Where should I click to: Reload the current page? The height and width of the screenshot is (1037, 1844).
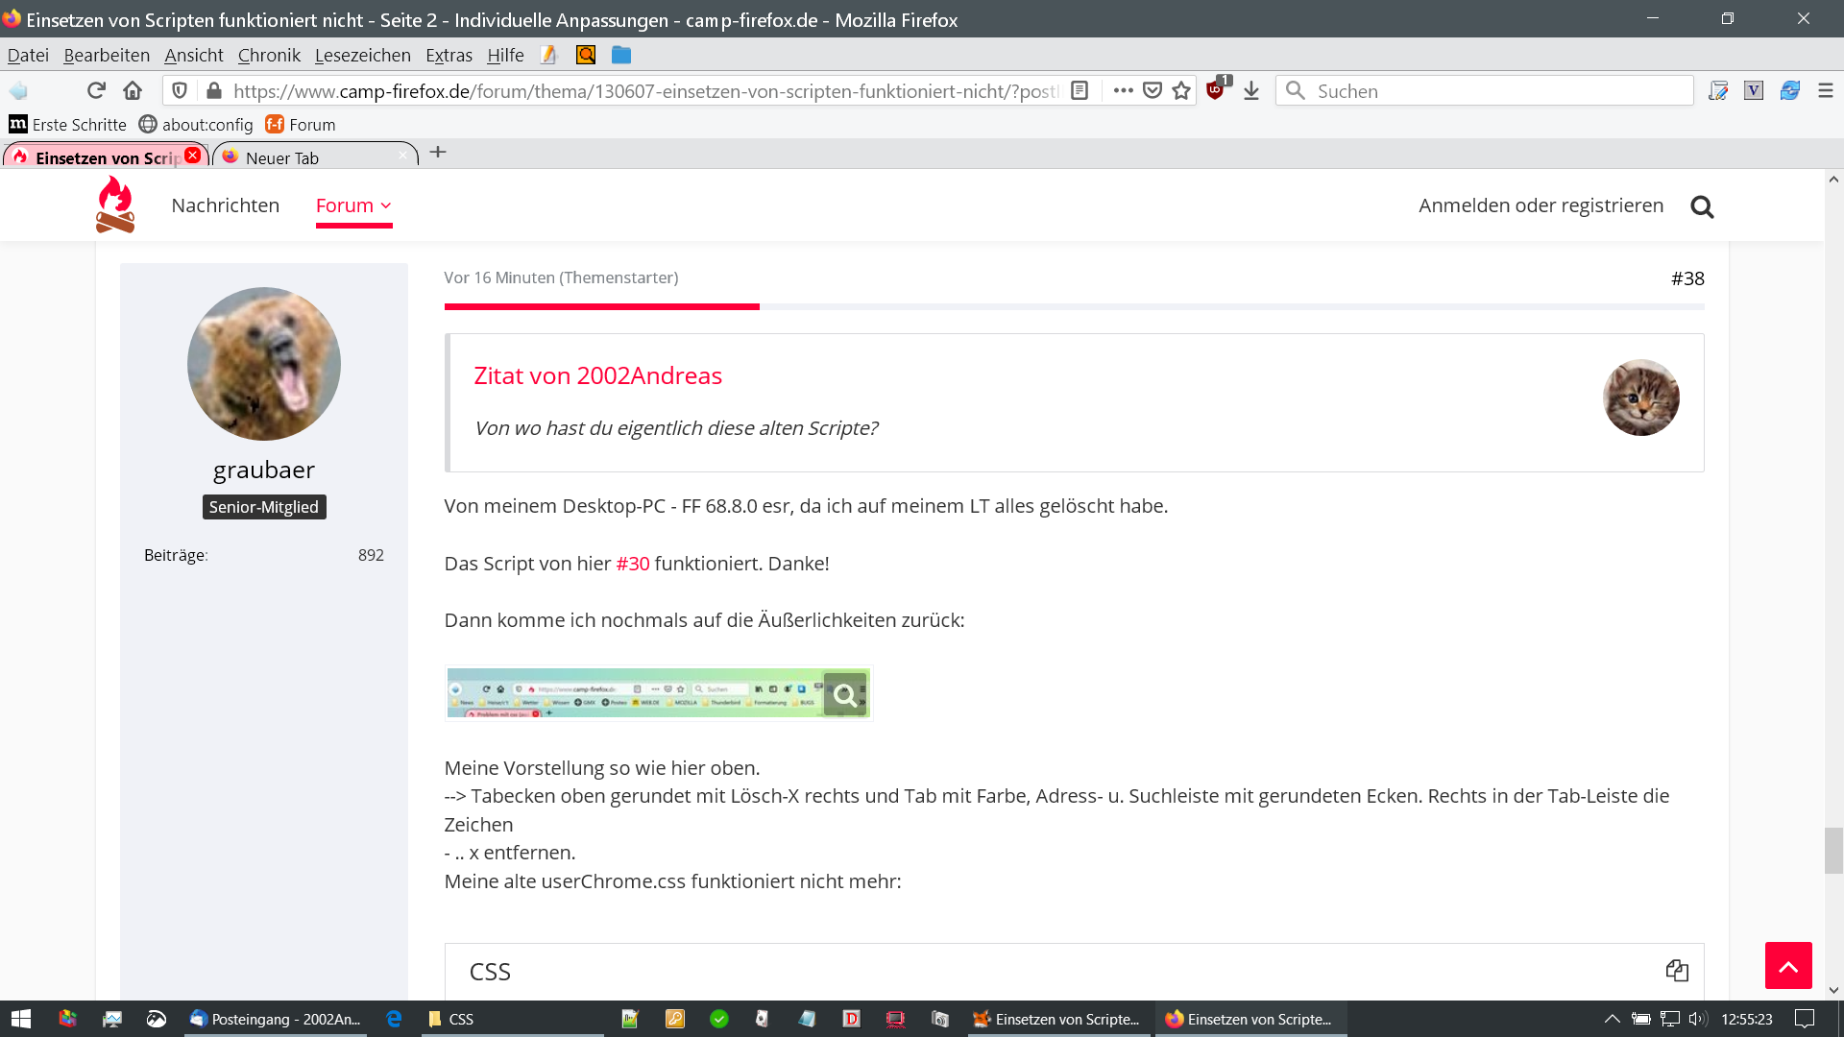(96, 90)
